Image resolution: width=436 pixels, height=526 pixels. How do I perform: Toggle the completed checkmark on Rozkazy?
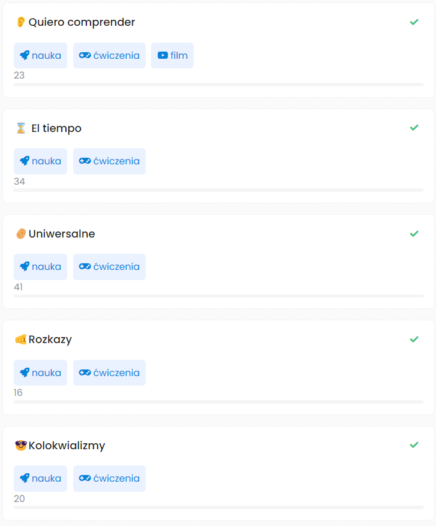414,339
